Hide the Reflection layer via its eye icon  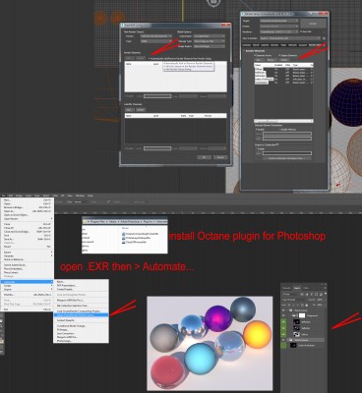[x=283, y=328]
